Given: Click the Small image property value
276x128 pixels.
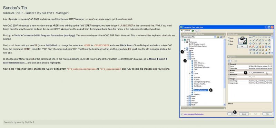Looking at the screenshot, I should click(260, 81).
